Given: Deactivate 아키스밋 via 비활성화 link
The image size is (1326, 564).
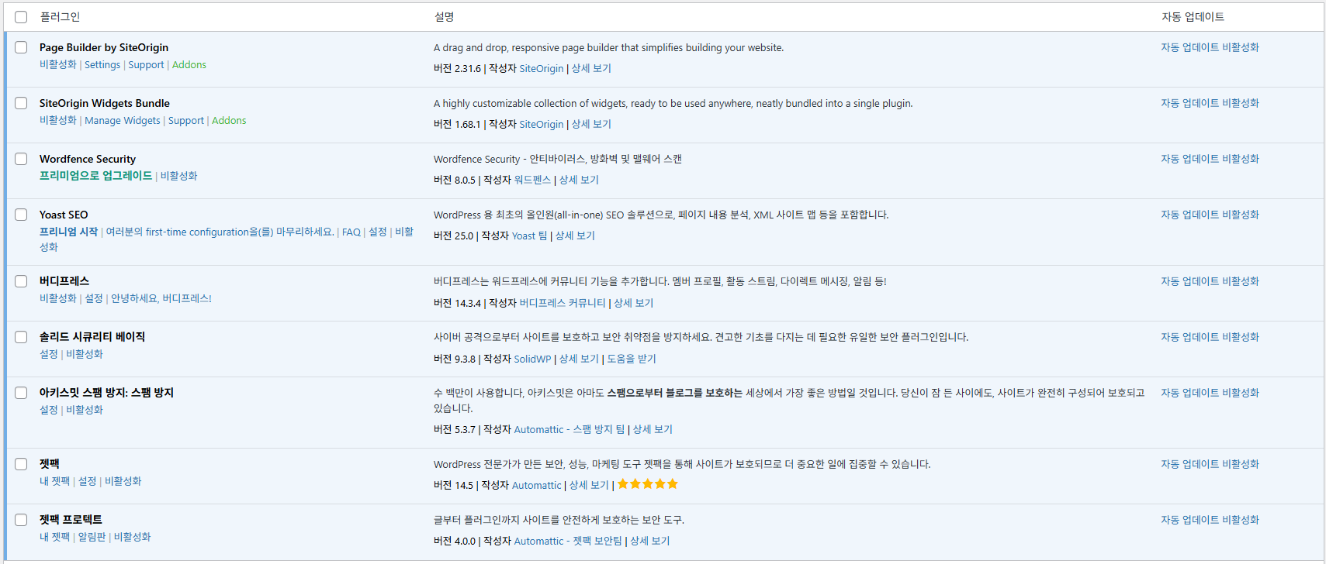Looking at the screenshot, I should click(85, 410).
